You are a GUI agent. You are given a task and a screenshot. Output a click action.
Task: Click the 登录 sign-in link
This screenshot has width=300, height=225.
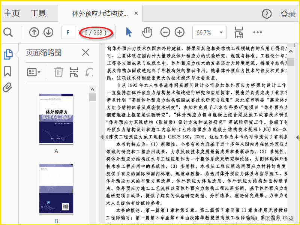288,14
